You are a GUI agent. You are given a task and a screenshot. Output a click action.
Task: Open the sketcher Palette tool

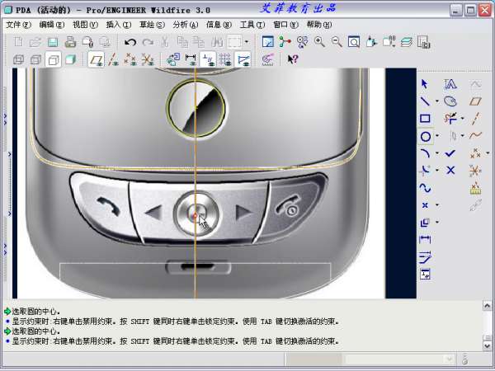pyautogui.click(x=450, y=101)
